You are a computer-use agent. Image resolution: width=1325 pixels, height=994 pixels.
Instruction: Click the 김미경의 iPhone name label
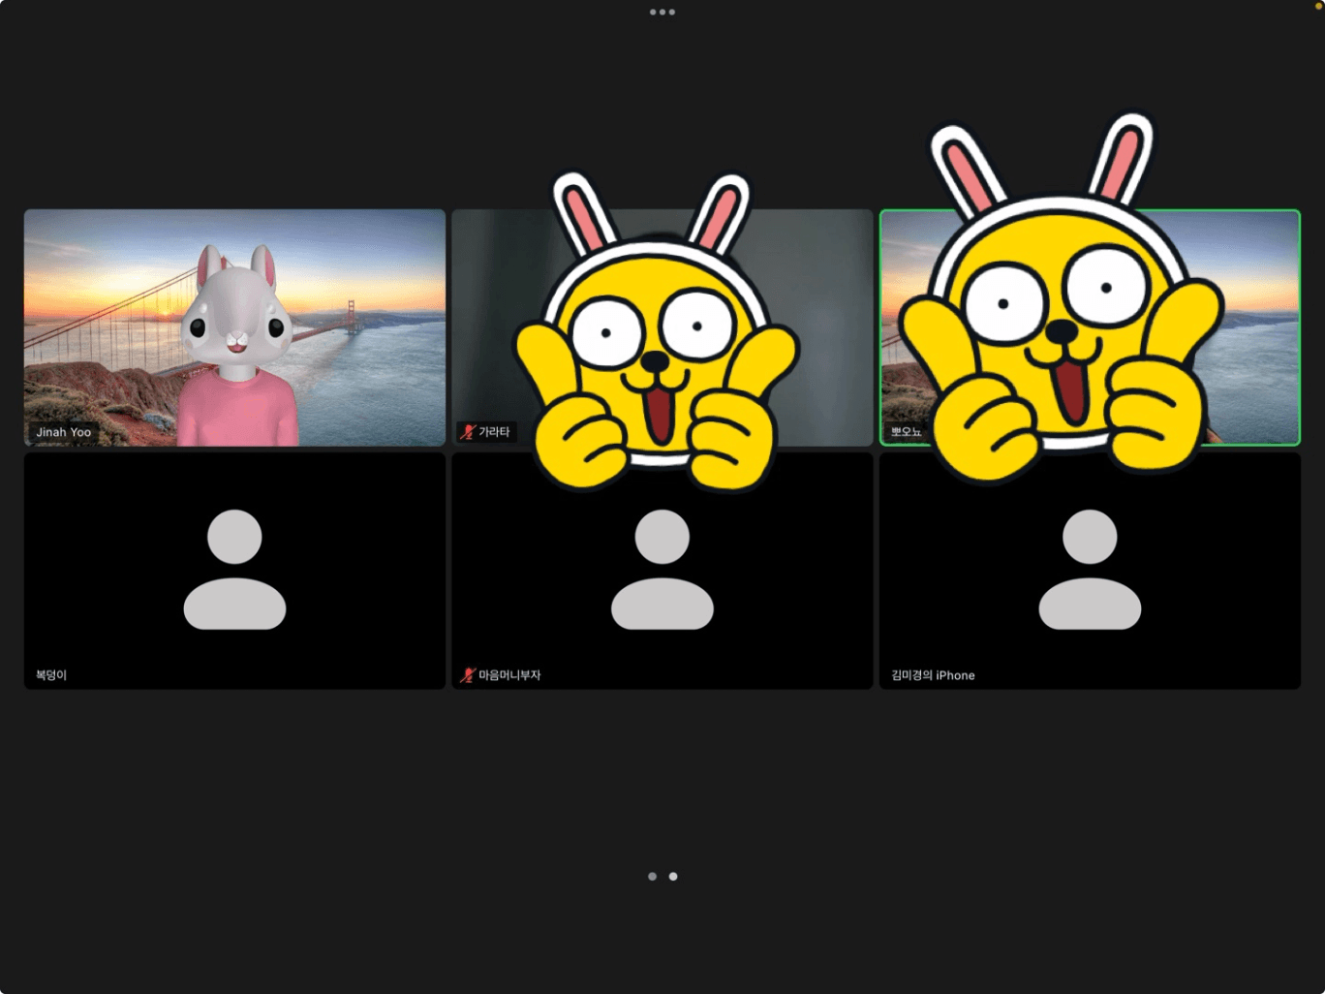point(933,675)
